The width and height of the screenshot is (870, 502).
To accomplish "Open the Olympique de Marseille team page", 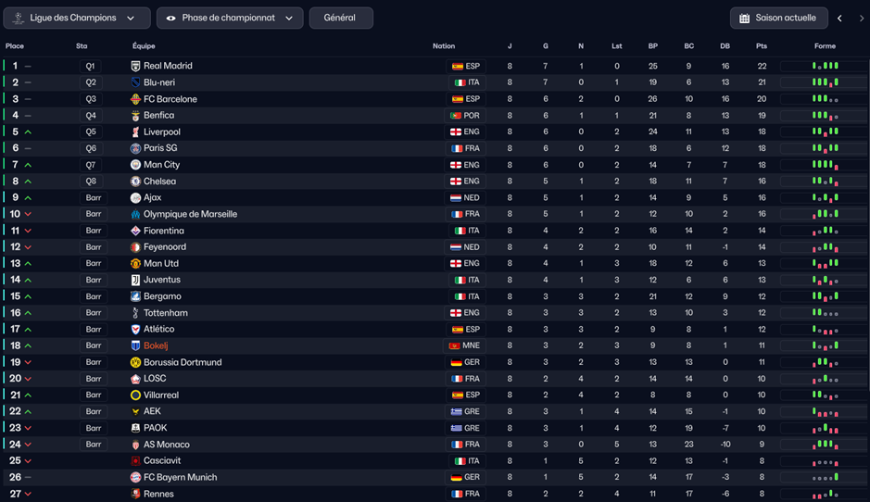I will point(190,214).
